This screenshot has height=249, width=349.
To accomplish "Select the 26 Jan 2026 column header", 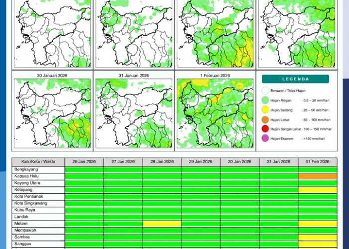I will [x=84, y=162].
